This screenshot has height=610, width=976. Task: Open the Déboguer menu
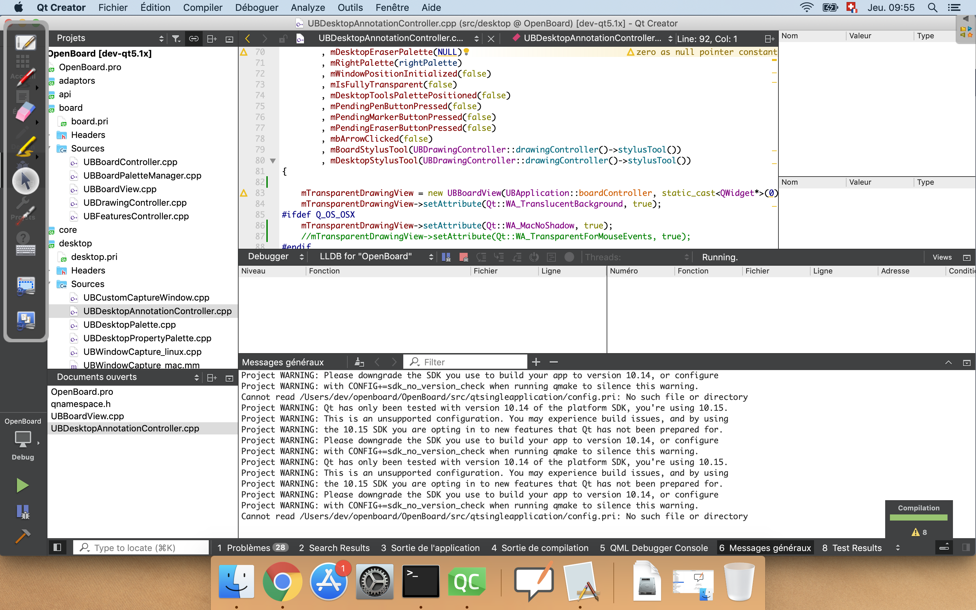point(257,7)
